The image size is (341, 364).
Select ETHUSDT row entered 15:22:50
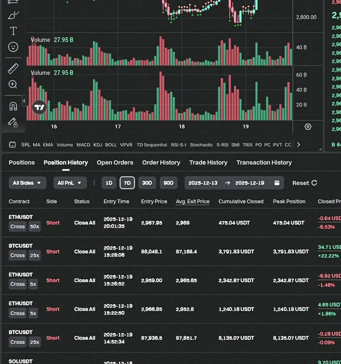pyautogui.click(x=171, y=309)
